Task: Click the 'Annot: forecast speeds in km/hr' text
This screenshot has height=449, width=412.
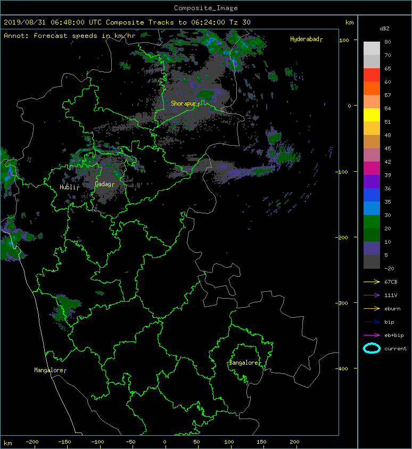Action: tap(70, 36)
